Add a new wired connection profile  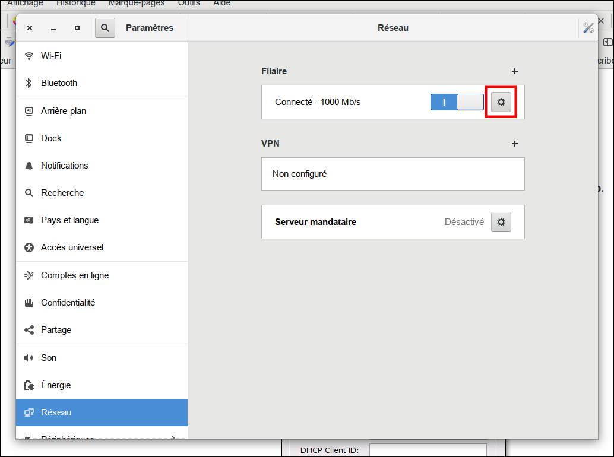515,71
